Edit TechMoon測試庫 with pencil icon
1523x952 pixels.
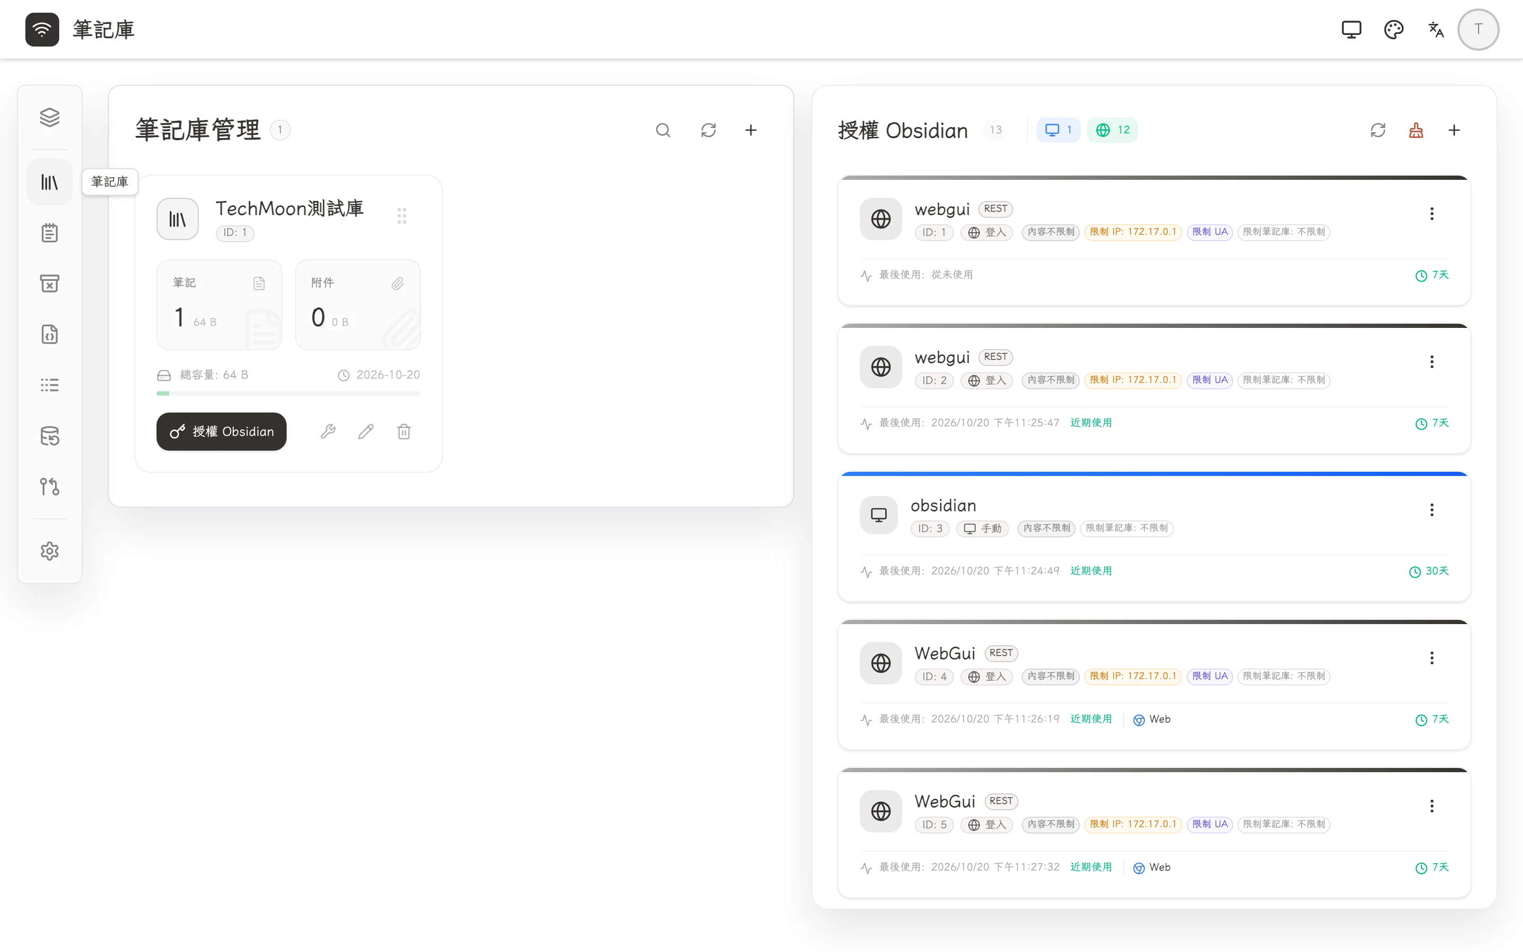click(x=366, y=431)
